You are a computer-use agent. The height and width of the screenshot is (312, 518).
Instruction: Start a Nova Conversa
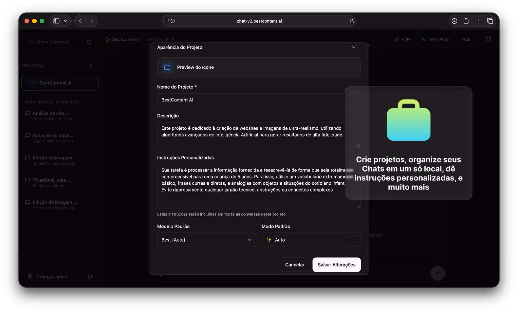pos(49,42)
